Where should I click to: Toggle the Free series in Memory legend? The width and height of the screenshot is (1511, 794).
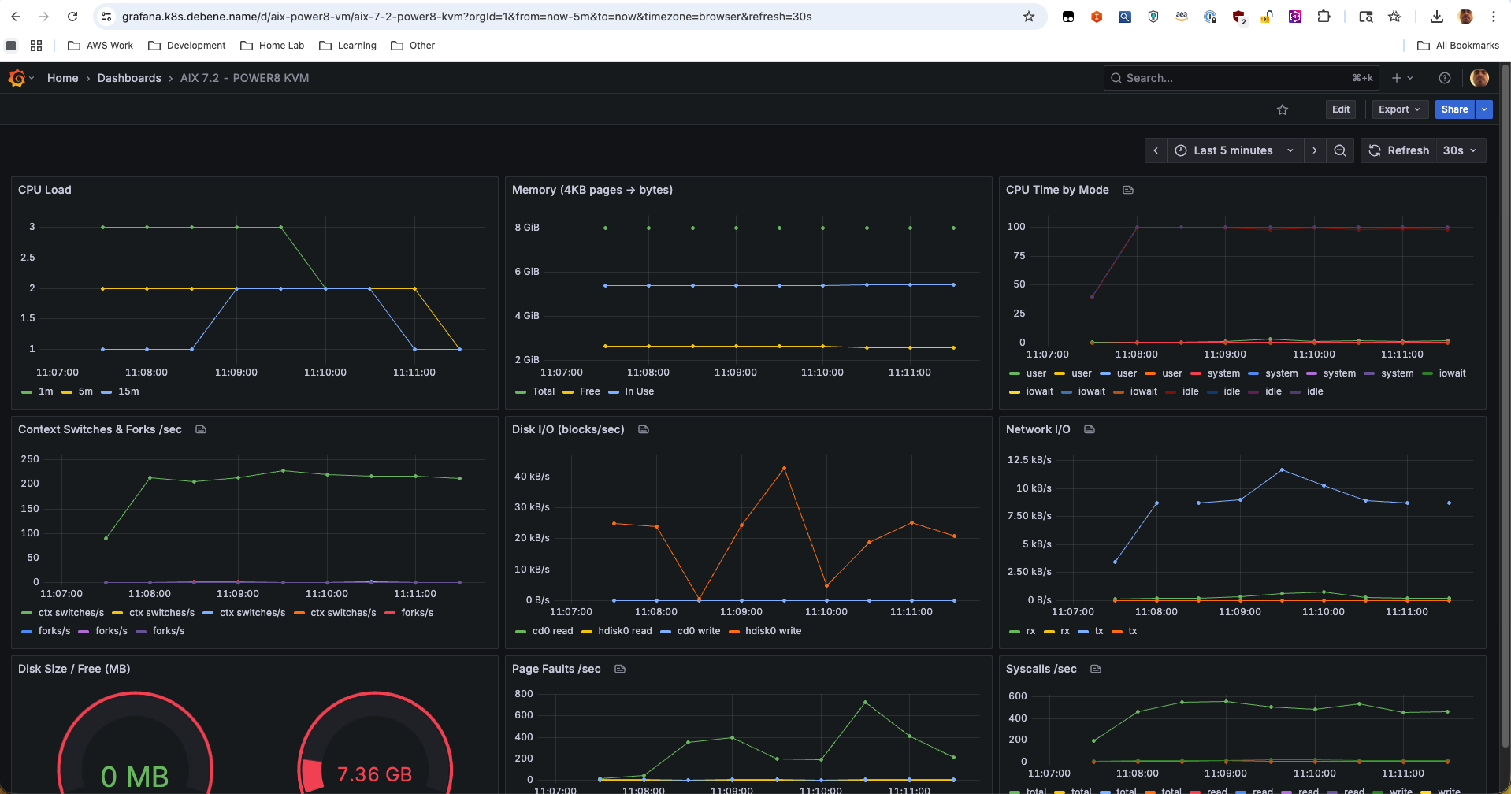tap(588, 391)
